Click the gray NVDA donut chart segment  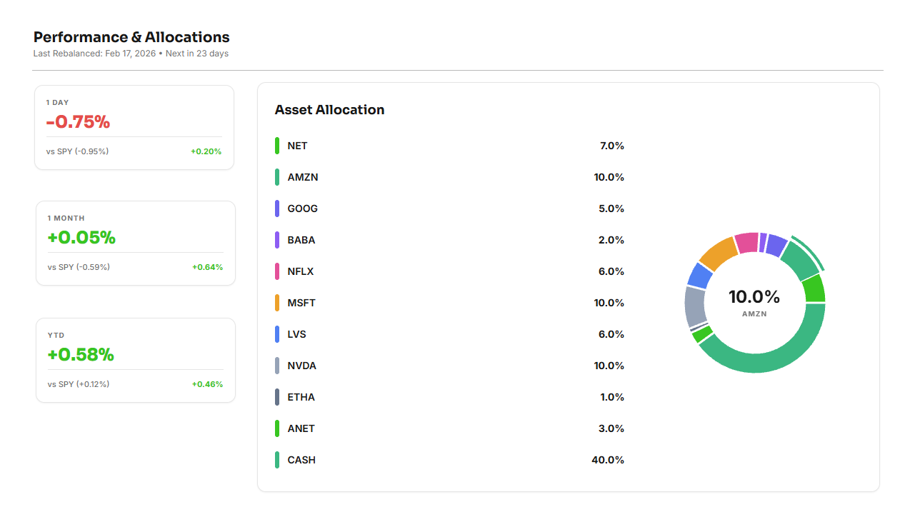point(695,306)
